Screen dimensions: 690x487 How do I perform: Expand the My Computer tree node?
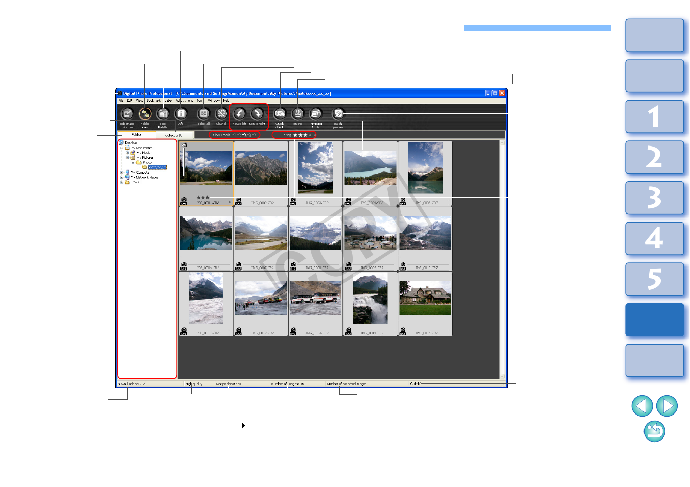122,173
